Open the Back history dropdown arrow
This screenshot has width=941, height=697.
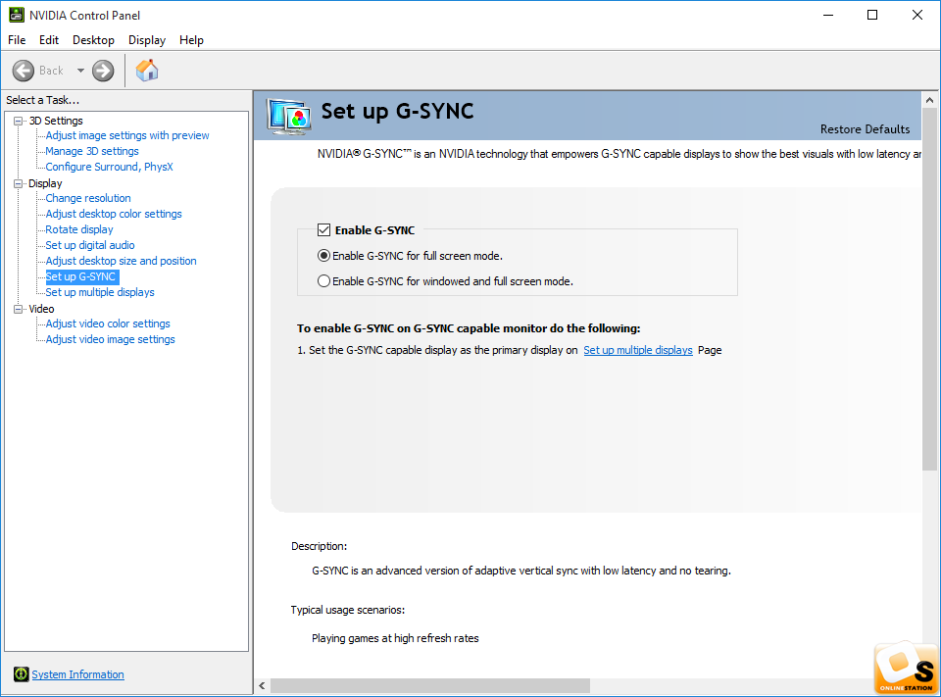(80, 71)
